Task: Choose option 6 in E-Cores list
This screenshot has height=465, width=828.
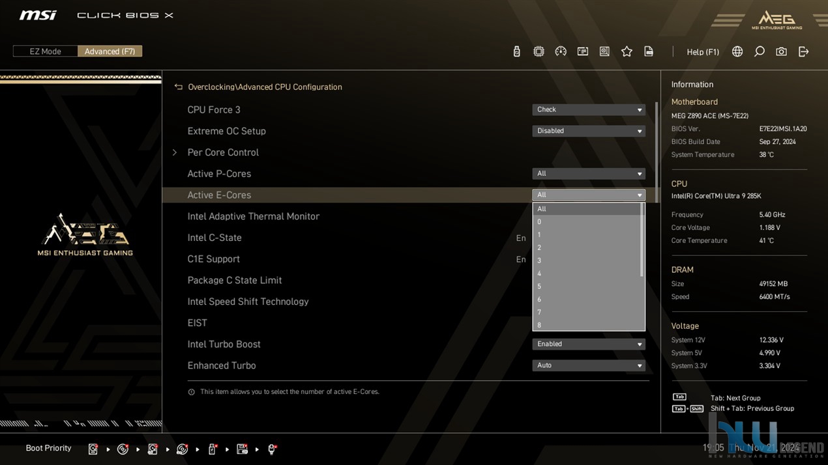Action: point(587,300)
